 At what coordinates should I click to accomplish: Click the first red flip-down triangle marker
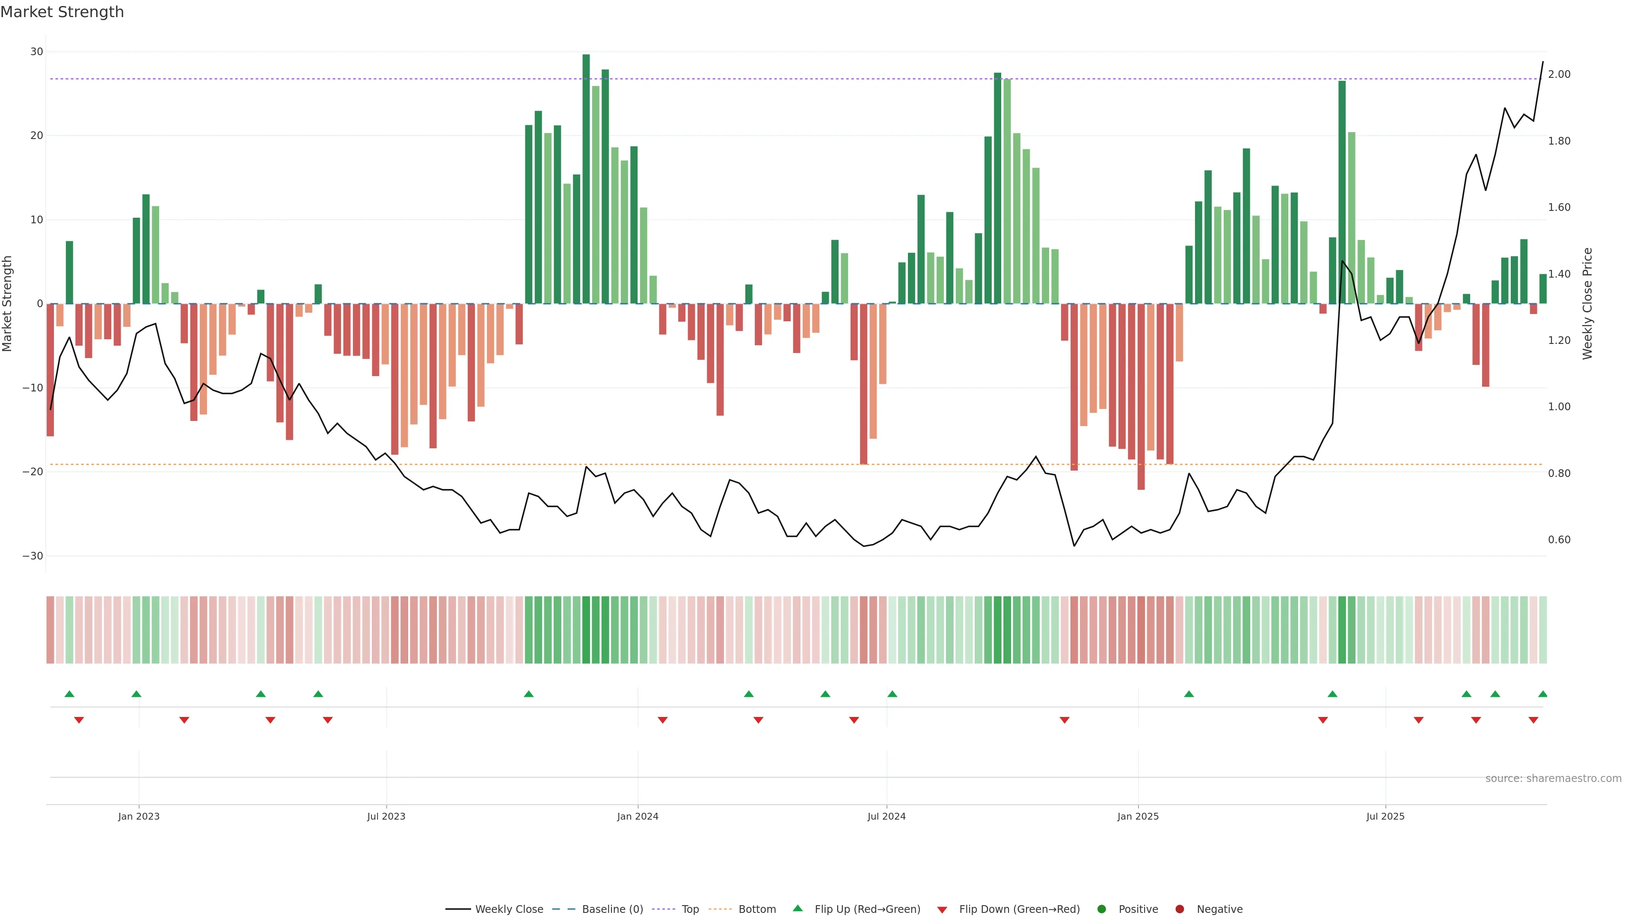[79, 720]
